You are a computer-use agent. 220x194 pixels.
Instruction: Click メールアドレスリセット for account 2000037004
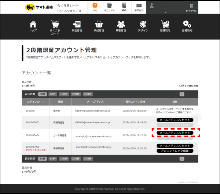point(175,133)
